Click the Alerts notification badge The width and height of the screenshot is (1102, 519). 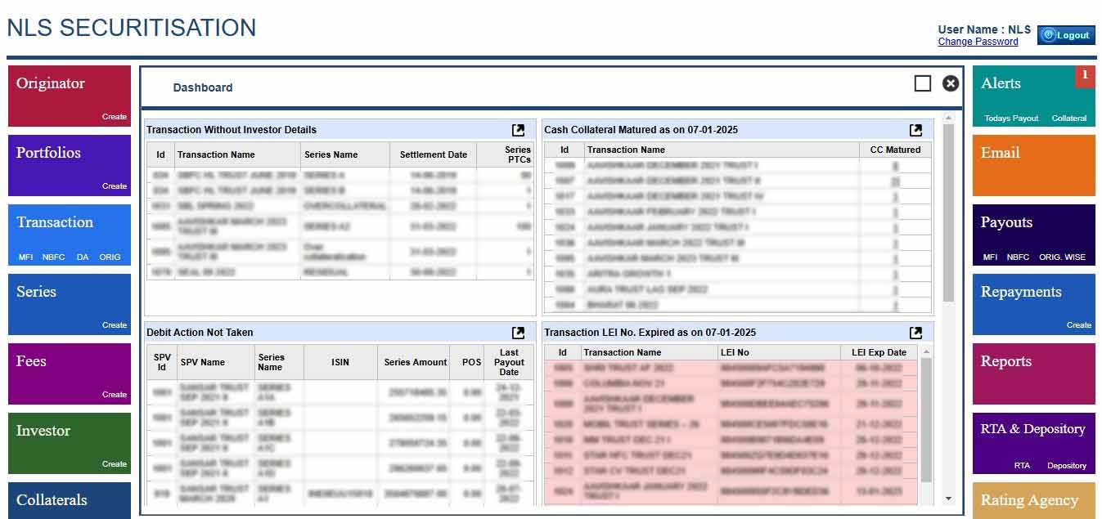1085,76
